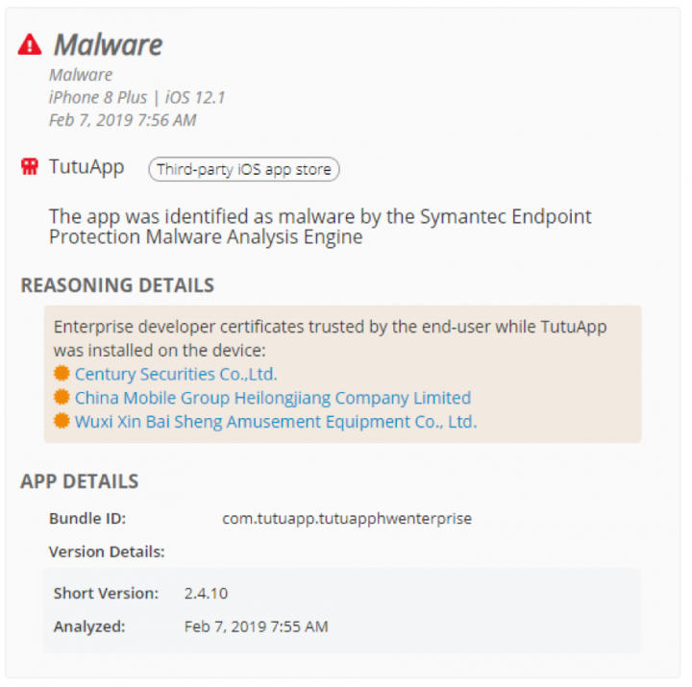The width and height of the screenshot is (692, 687).
Task: Click the Short Version value 2.4.10
Action: coord(206,594)
